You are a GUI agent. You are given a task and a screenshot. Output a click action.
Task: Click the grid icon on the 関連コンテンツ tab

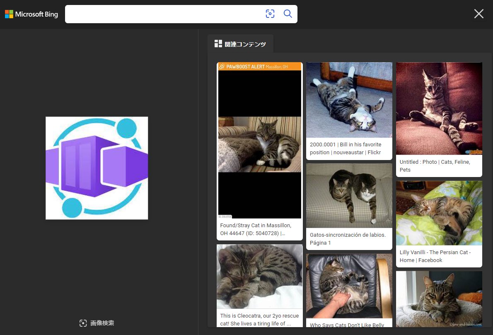point(218,44)
